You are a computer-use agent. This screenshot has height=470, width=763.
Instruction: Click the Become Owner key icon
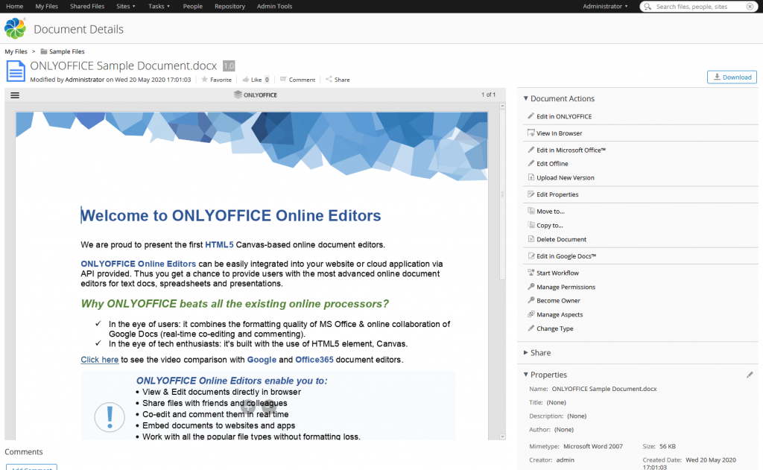[x=531, y=300]
